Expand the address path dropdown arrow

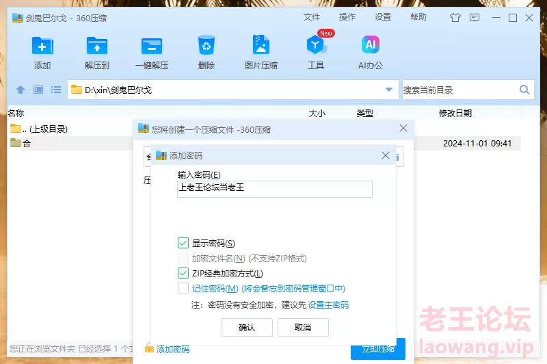pyautogui.click(x=389, y=90)
